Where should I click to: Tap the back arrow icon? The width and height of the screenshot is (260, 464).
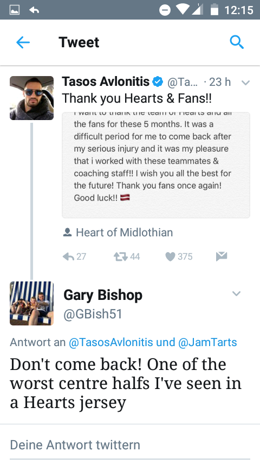pos(23,42)
